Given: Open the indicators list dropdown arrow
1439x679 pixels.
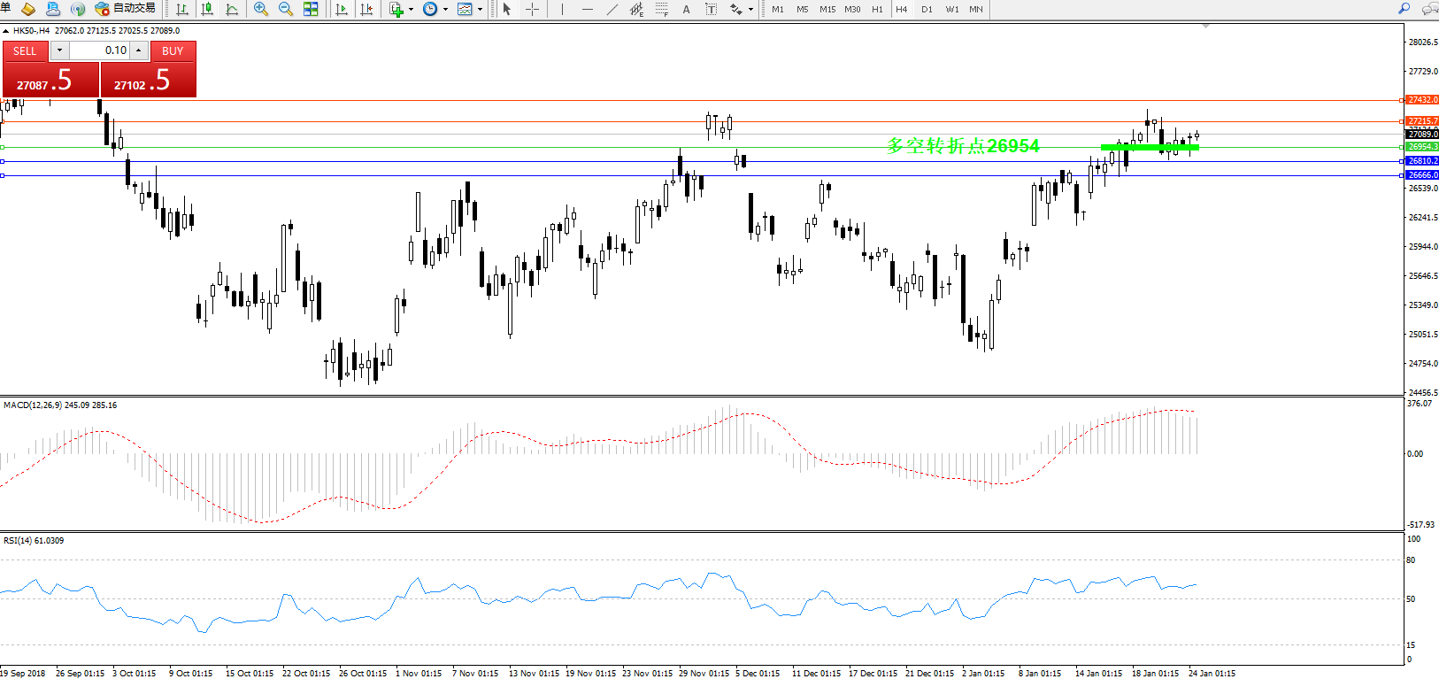Looking at the screenshot, I should point(411,10).
